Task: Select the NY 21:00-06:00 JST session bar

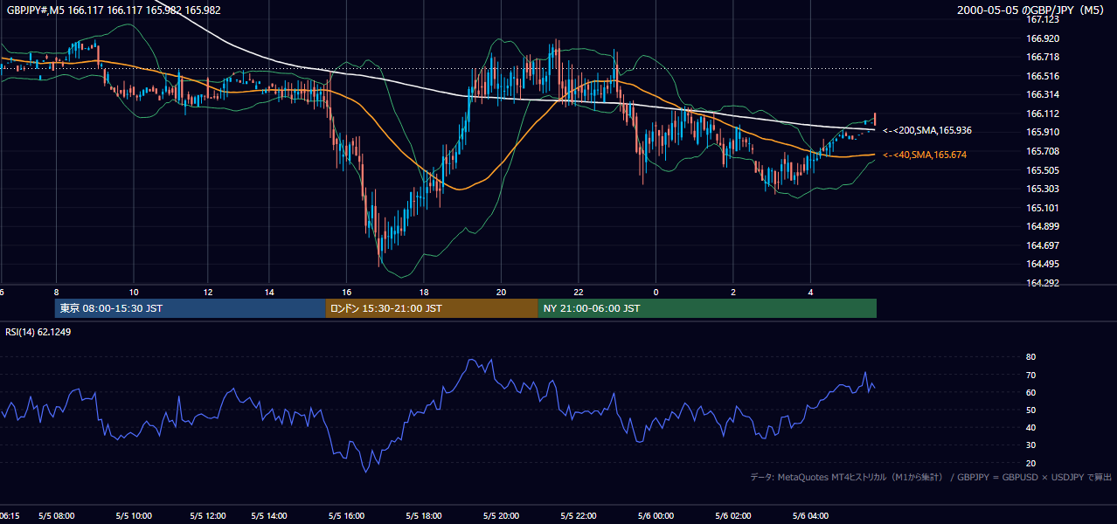Action: pyautogui.click(x=707, y=308)
